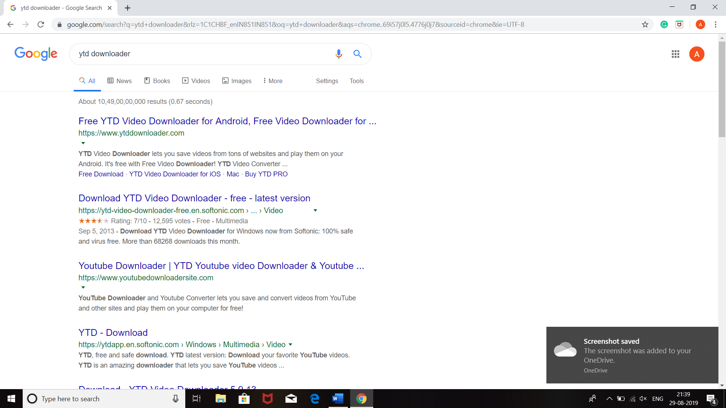Open the Google apps grid

point(676,54)
